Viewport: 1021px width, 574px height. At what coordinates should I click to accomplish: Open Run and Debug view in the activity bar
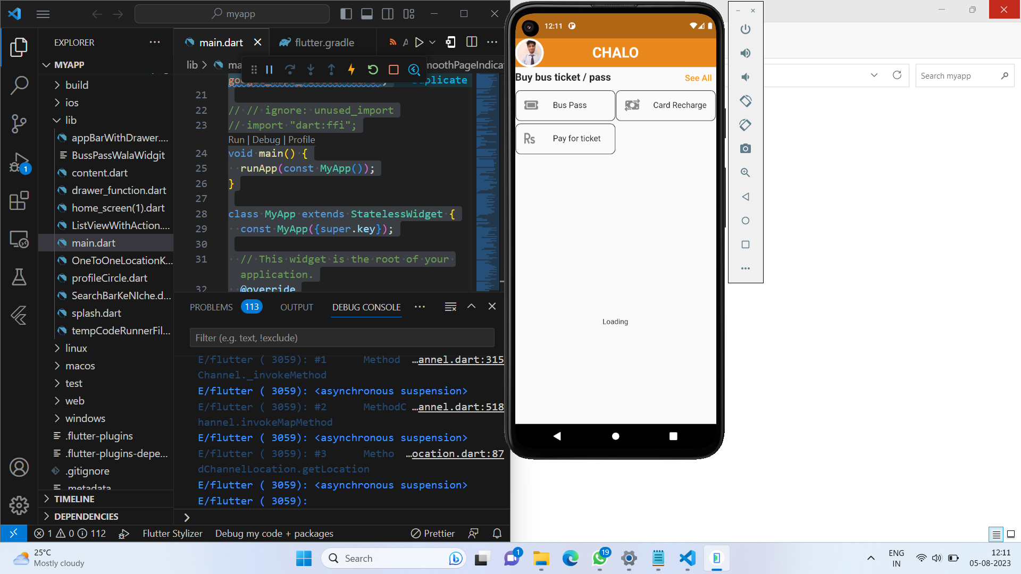[19, 163]
